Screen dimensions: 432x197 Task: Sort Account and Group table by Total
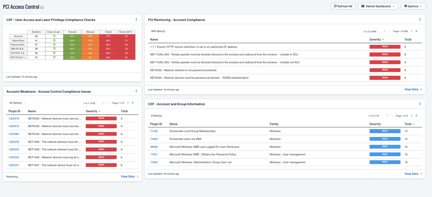410,124
